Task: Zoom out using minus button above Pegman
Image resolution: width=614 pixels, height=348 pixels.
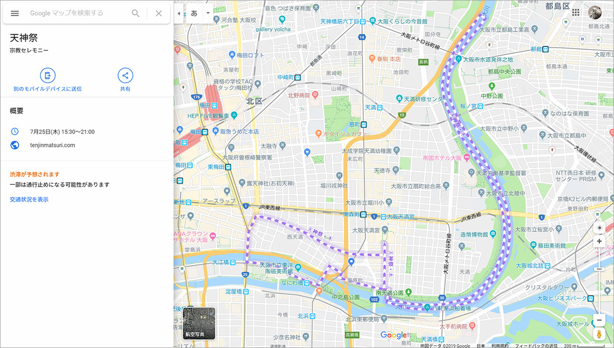Action: coord(600,320)
